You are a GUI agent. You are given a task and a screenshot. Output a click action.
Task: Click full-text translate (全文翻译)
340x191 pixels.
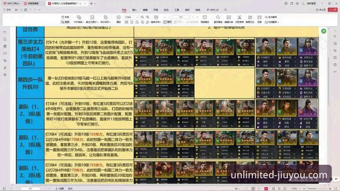pos(271,17)
